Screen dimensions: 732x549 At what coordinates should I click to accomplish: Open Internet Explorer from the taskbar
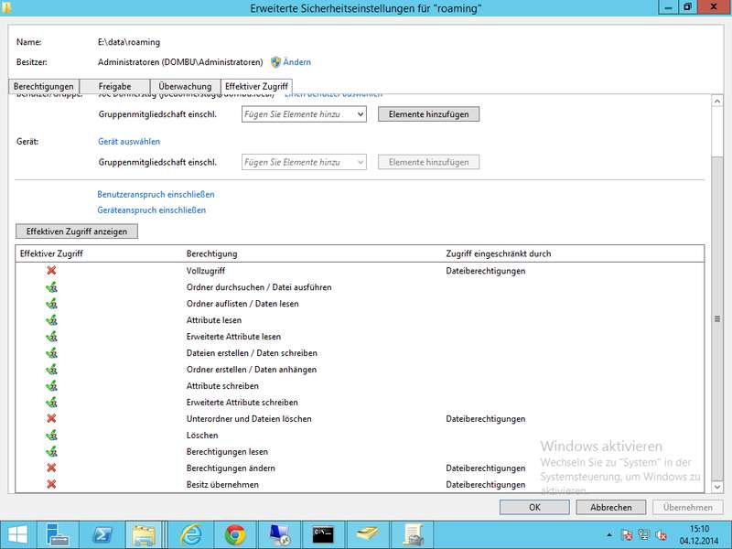(191, 534)
